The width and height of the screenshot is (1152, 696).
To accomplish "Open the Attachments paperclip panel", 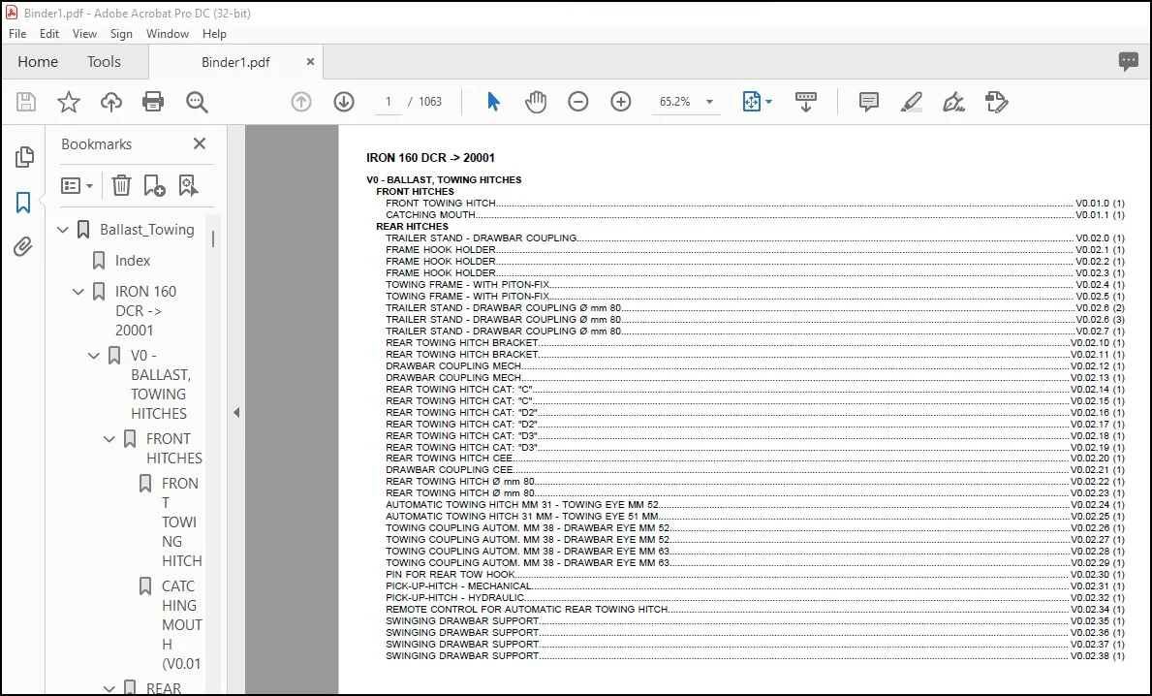I will coord(23,247).
